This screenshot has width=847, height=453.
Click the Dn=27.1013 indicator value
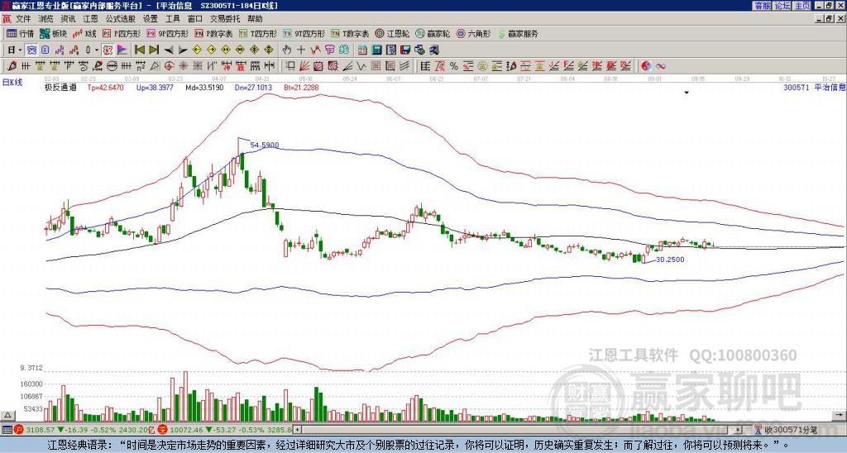[253, 87]
